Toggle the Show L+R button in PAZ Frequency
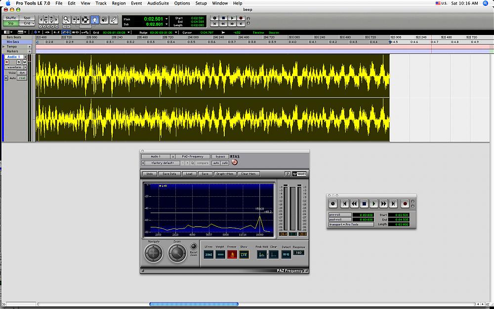The image size is (494, 309). point(244,255)
